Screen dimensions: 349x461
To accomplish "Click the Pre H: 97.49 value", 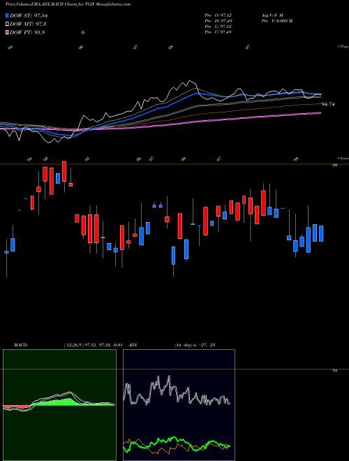I will (x=218, y=21).
